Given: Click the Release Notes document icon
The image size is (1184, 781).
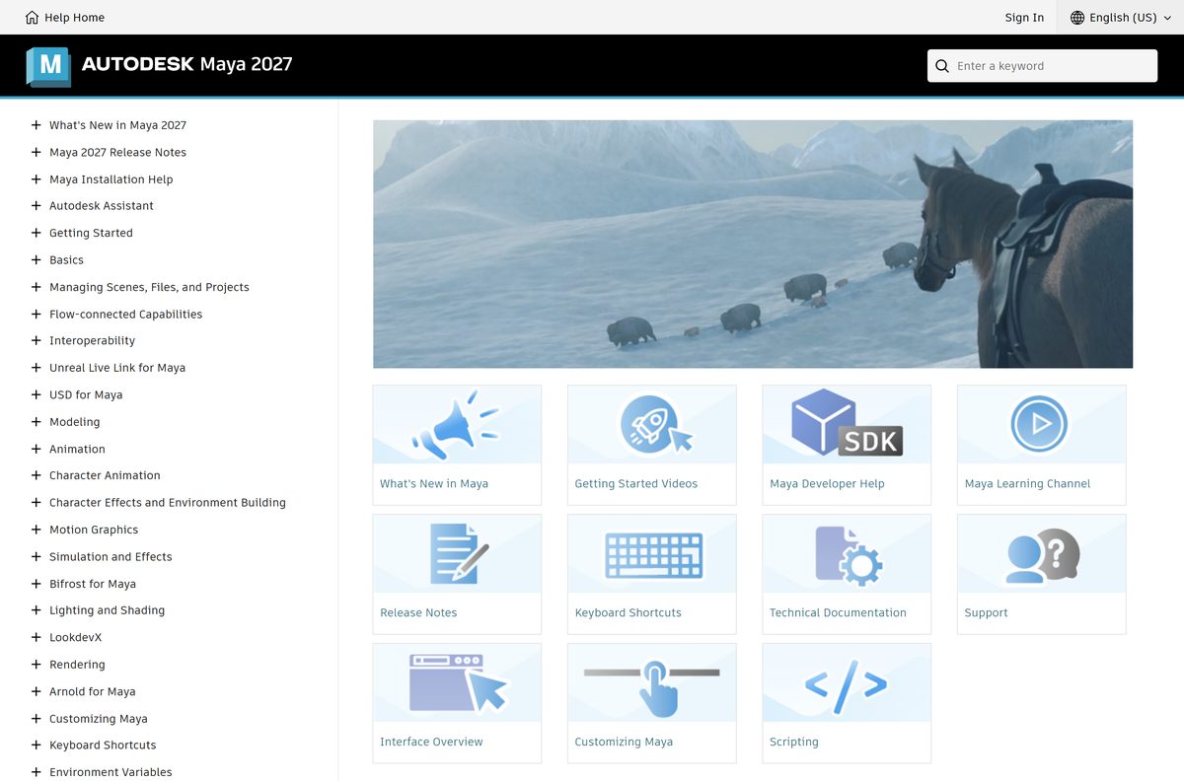Looking at the screenshot, I should point(459,554).
